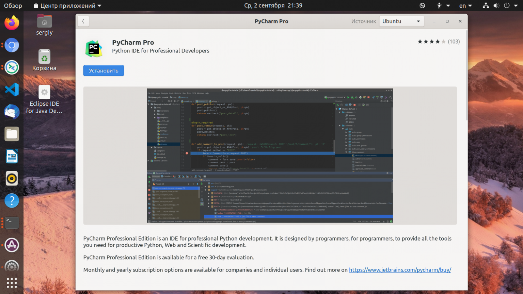Go back using the header back arrow
This screenshot has height=294, width=523.
click(83, 21)
